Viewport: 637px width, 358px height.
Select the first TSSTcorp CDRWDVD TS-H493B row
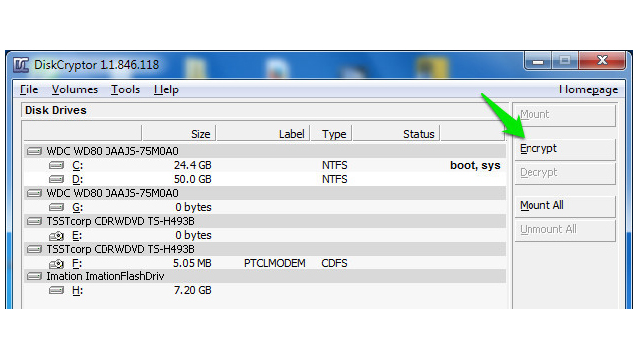265,221
